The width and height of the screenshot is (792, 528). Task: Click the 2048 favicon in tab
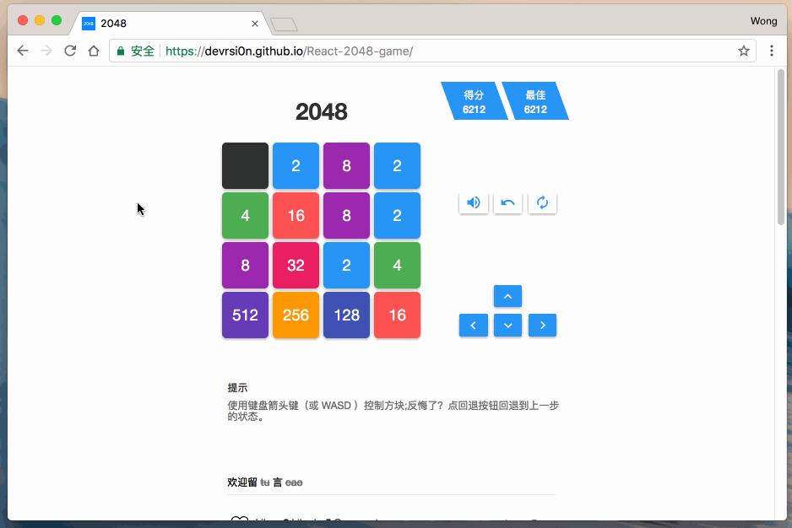(89, 24)
